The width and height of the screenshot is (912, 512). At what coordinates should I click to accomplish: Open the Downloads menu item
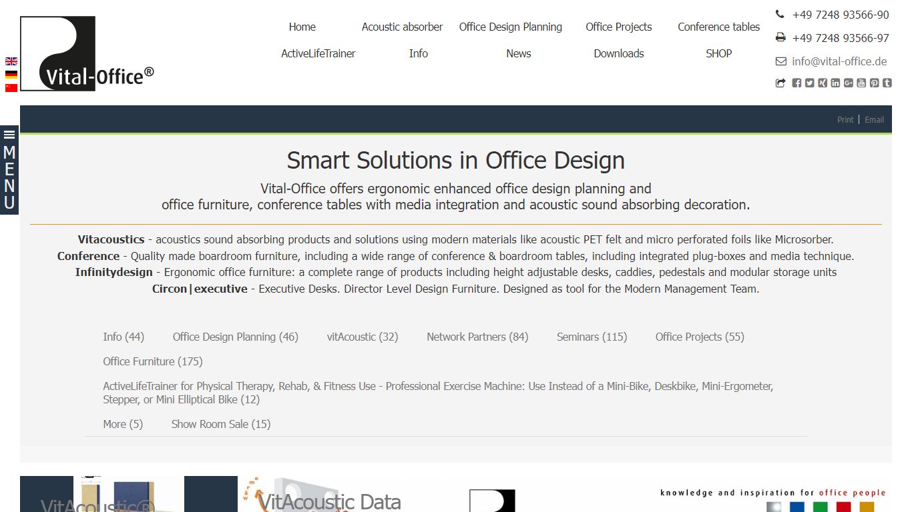[619, 53]
